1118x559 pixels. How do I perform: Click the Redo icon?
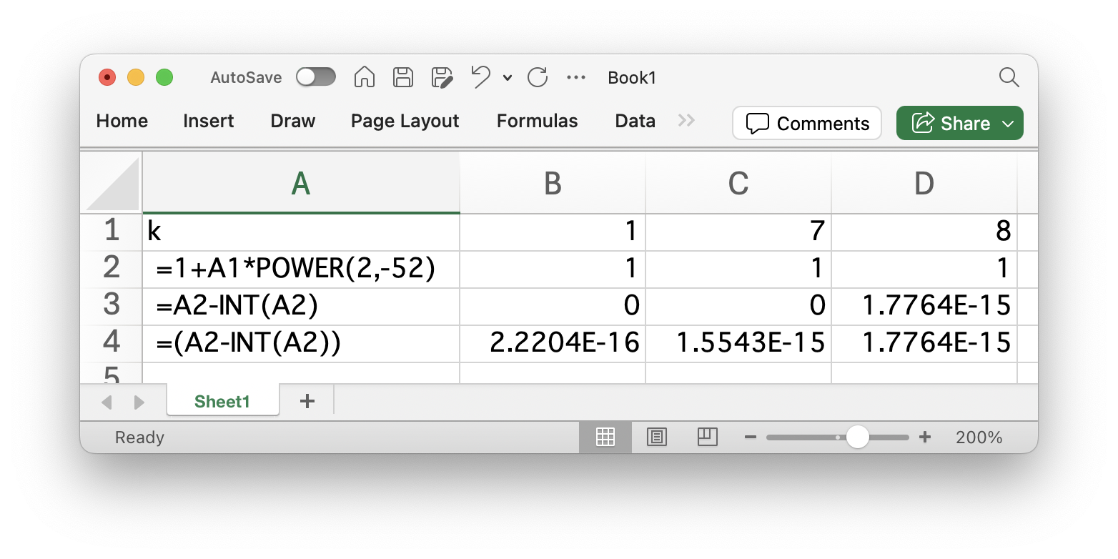pyautogui.click(x=537, y=77)
